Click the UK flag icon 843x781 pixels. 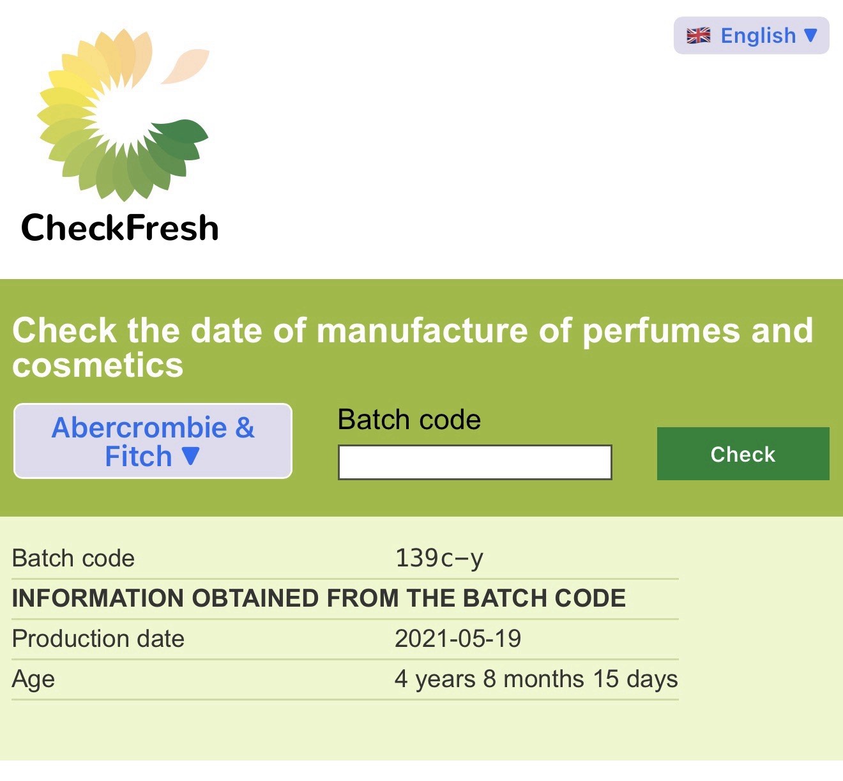click(699, 36)
